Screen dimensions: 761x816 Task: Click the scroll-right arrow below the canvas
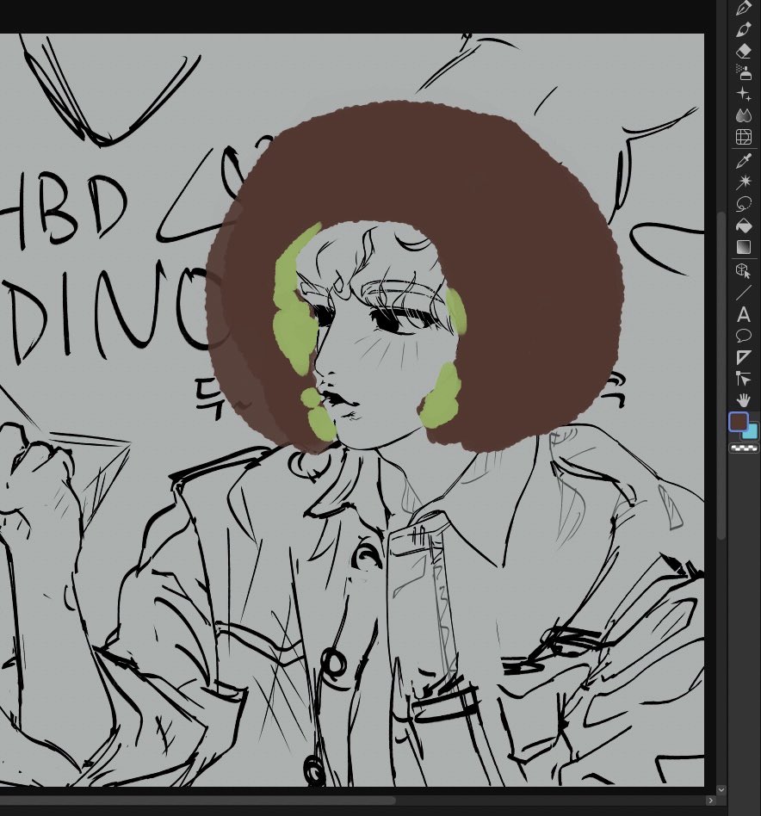tap(711, 801)
